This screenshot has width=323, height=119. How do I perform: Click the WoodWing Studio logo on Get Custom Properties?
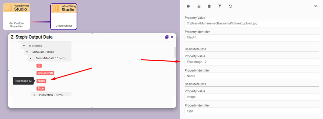pyautogui.click(x=17, y=8)
